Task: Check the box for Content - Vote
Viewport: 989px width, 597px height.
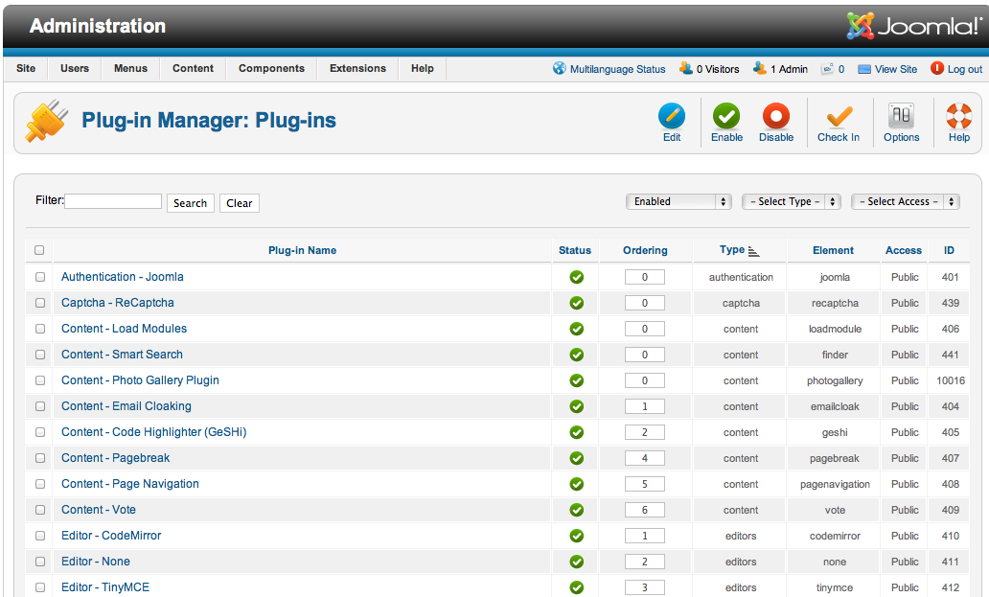Action: point(39,510)
